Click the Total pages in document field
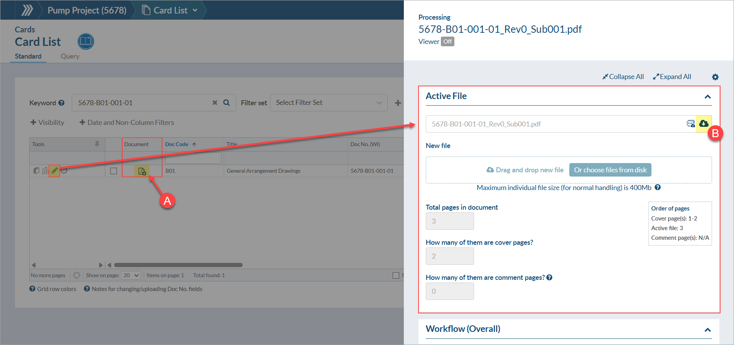734x345 pixels. [450, 221]
